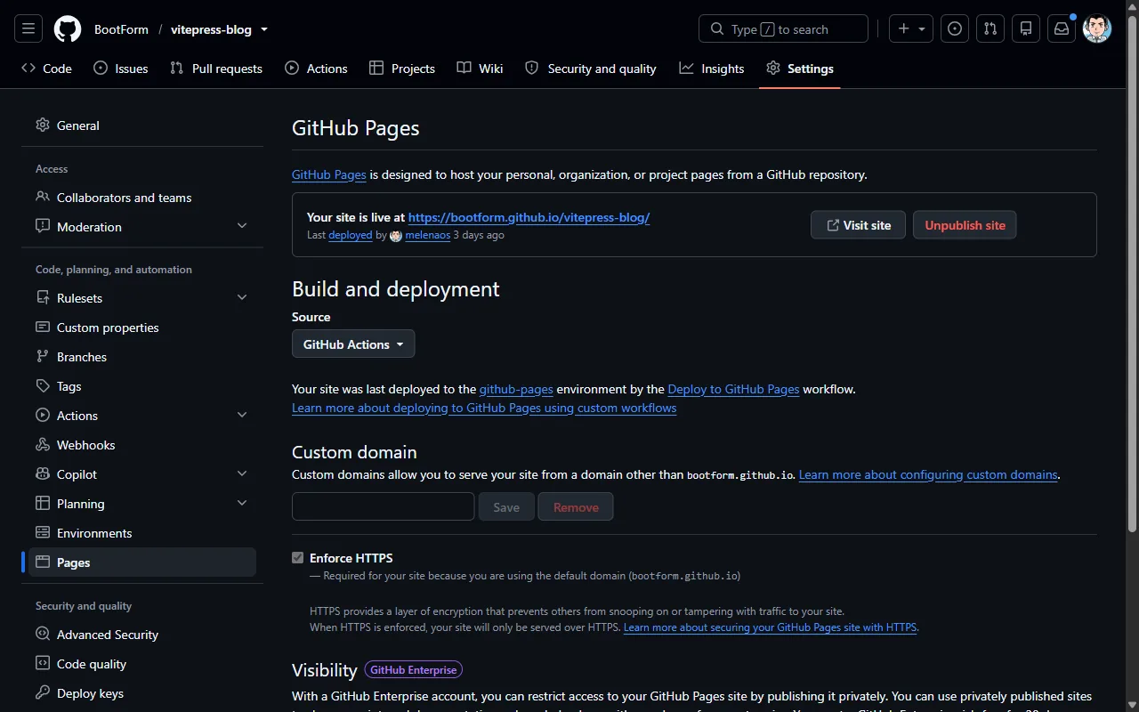1139x712 pixels.
Task: Open the hamburger navigation menu
Action: (28, 28)
